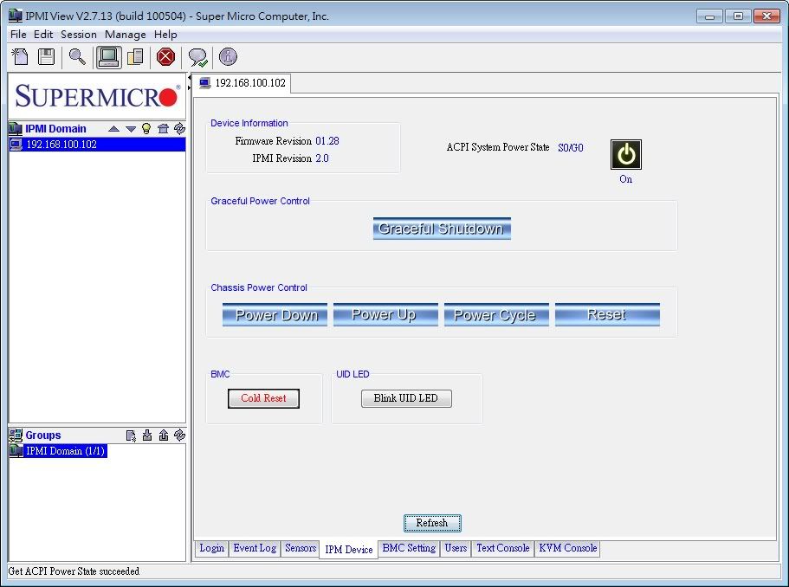Viewport: 789px width, 587px height.
Task: Click the Get ACPI Power State succeeded status text
Action: coord(74,571)
